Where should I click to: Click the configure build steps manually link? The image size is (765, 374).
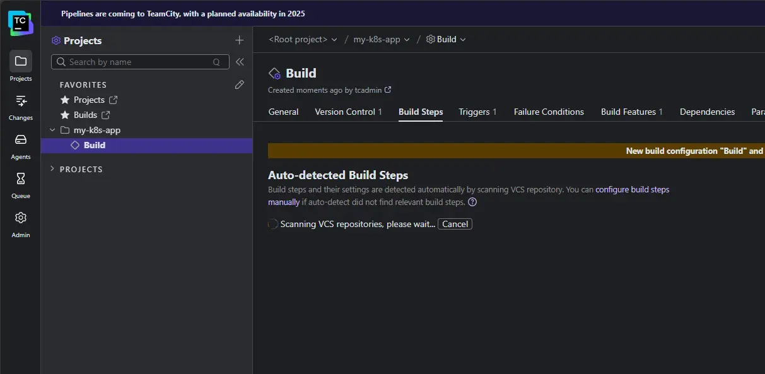pyautogui.click(x=632, y=189)
